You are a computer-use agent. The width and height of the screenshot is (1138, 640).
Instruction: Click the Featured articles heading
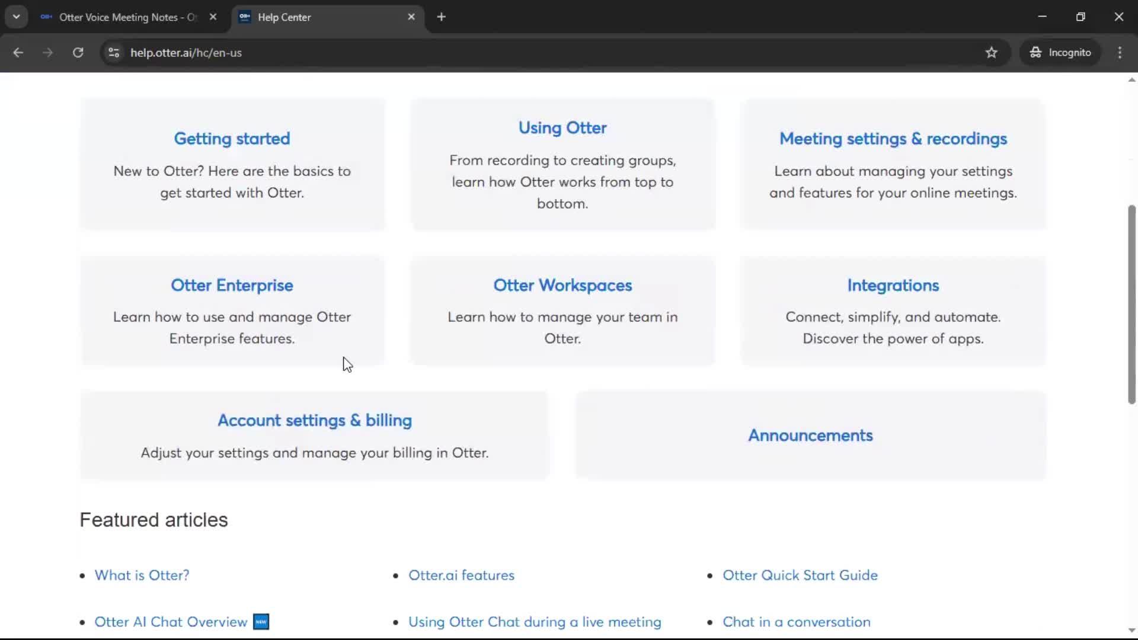tap(154, 520)
